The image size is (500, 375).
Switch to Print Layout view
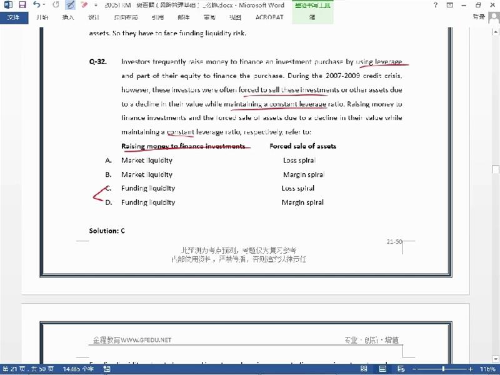382,369
